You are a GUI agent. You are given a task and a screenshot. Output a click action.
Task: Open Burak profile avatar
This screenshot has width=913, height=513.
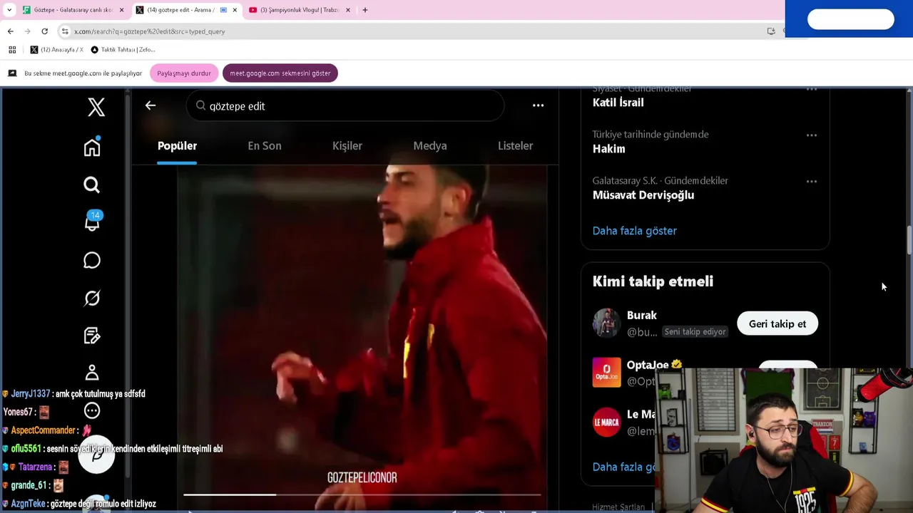[x=606, y=323]
